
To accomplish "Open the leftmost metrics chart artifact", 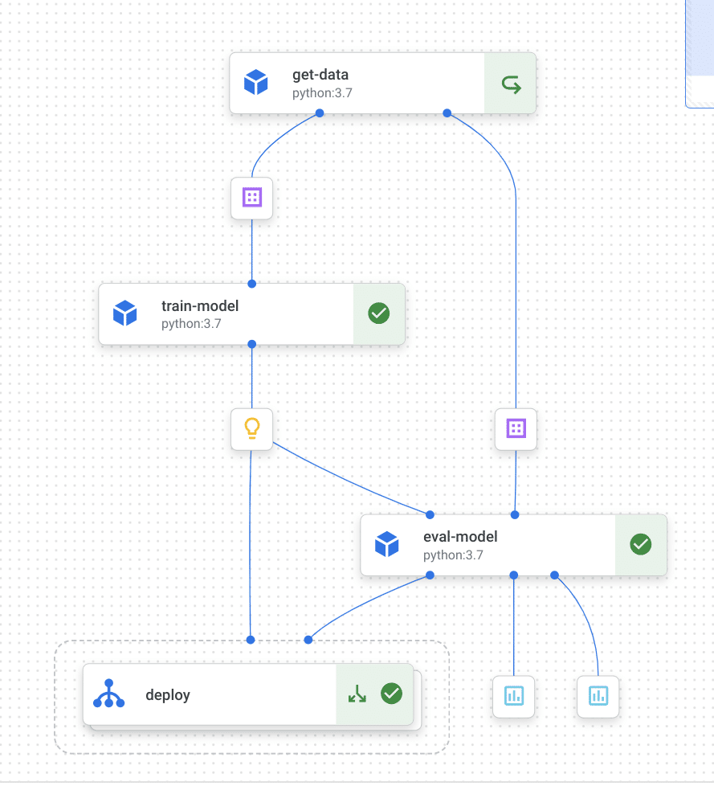I will pyautogui.click(x=513, y=695).
